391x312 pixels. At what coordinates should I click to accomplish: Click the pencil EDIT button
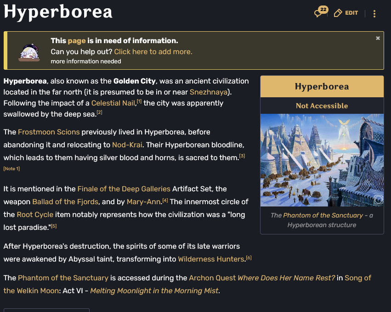click(x=346, y=13)
